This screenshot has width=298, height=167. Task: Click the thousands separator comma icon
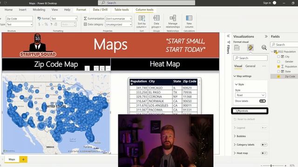[x=51, y=25]
